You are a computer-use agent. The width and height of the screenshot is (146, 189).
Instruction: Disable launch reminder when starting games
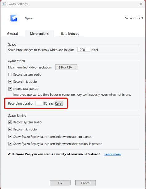tap(10, 137)
